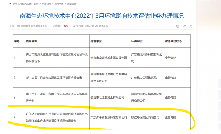Go to 政务动态 breadcrumb link

[x=59, y=4]
